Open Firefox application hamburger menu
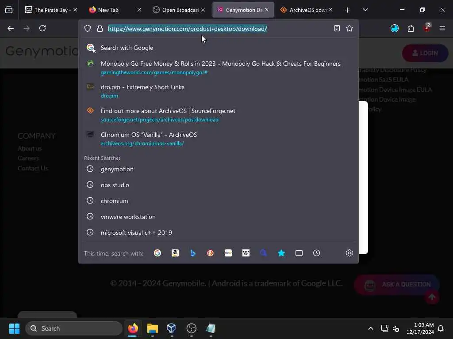The image size is (453, 339). tap(442, 28)
